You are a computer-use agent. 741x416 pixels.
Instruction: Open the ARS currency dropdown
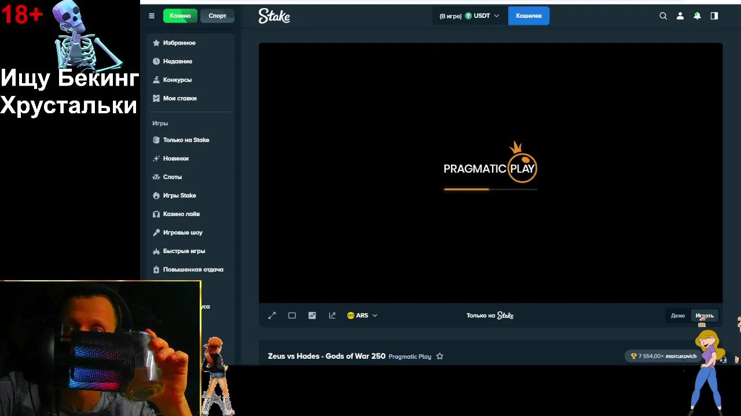coord(362,315)
